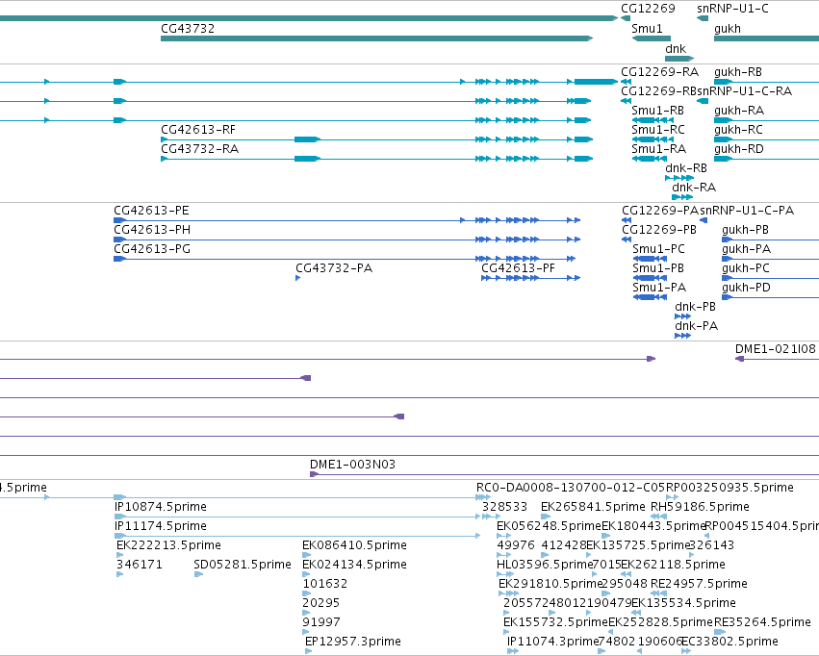Select EST RH59186.5prime
819x656 pixels.
tap(700, 507)
